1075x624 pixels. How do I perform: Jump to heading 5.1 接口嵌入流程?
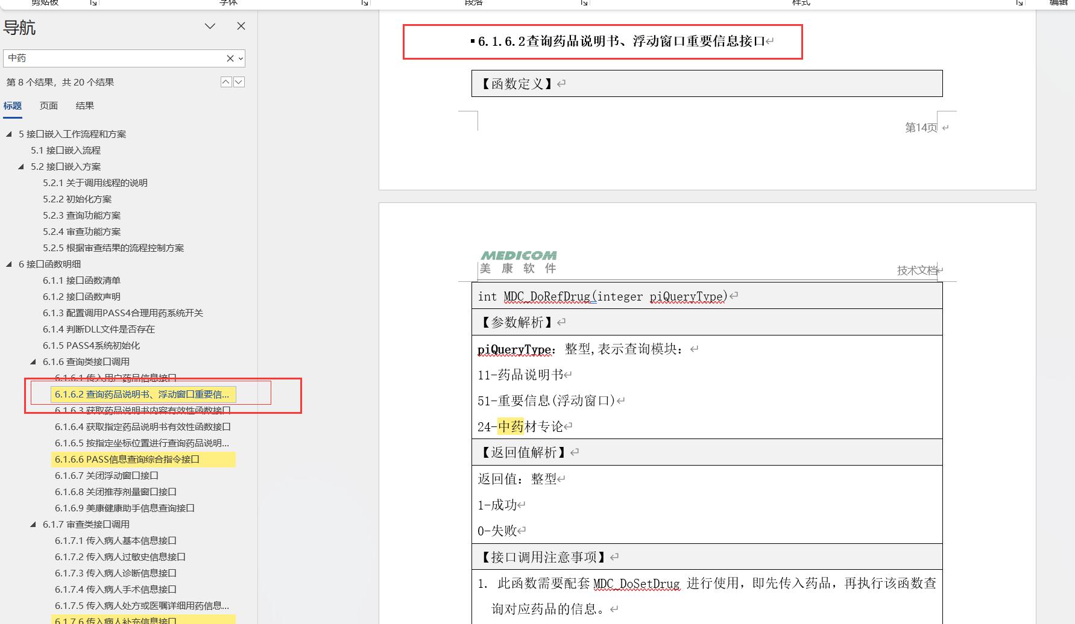click(x=66, y=151)
